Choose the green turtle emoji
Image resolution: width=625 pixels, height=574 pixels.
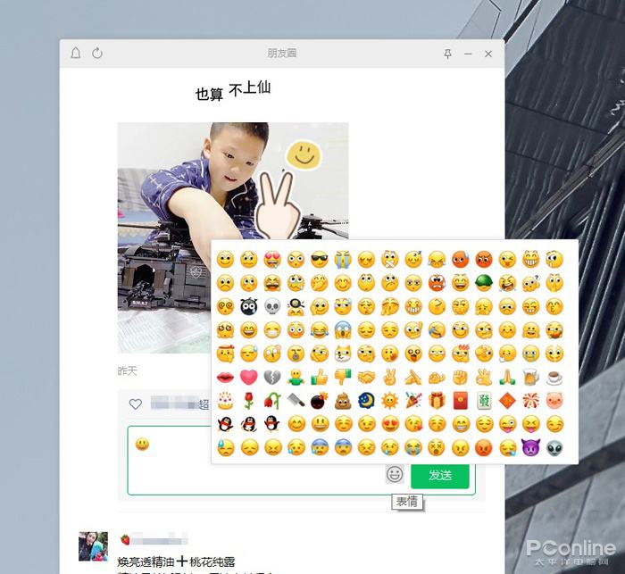[484, 283]
